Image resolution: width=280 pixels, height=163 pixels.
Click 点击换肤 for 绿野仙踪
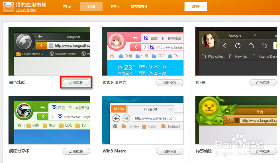click(263, 151)
